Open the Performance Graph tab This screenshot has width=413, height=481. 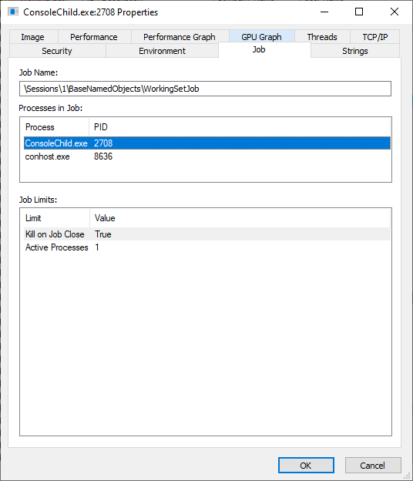(x=180, y=37)
